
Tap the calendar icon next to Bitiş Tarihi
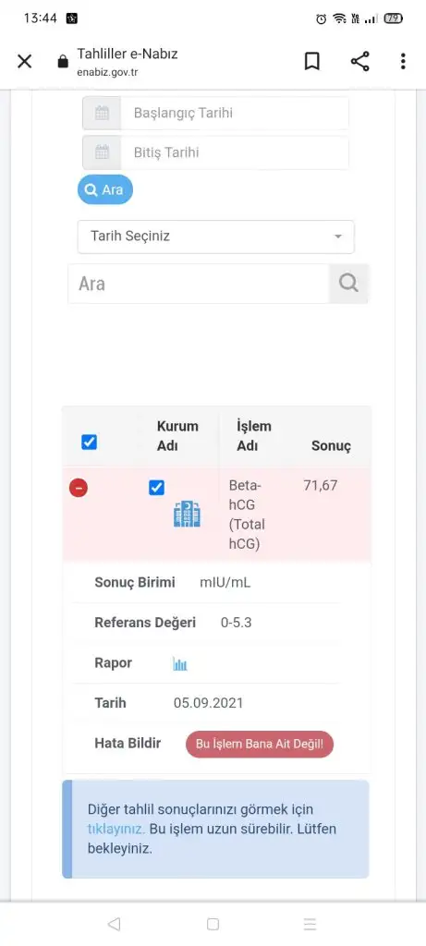(x=102, y=152)
